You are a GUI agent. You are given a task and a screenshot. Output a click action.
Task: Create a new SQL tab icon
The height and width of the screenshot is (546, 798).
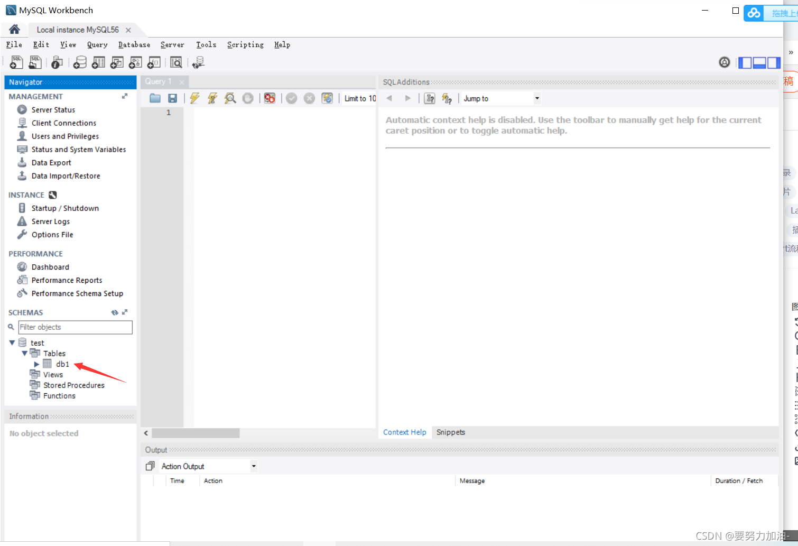click(x=16, y=62)
